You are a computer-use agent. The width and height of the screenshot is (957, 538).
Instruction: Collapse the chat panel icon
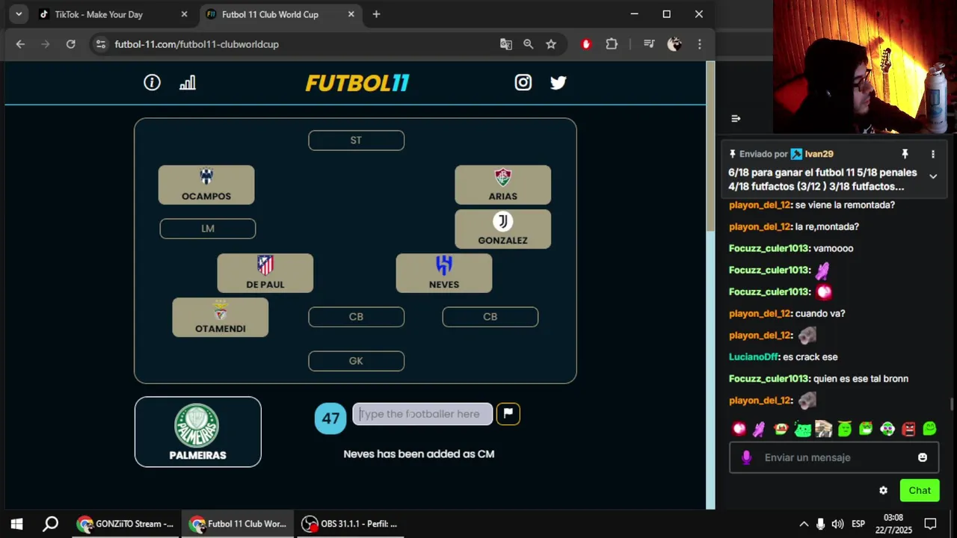click(x=736, y=118)
